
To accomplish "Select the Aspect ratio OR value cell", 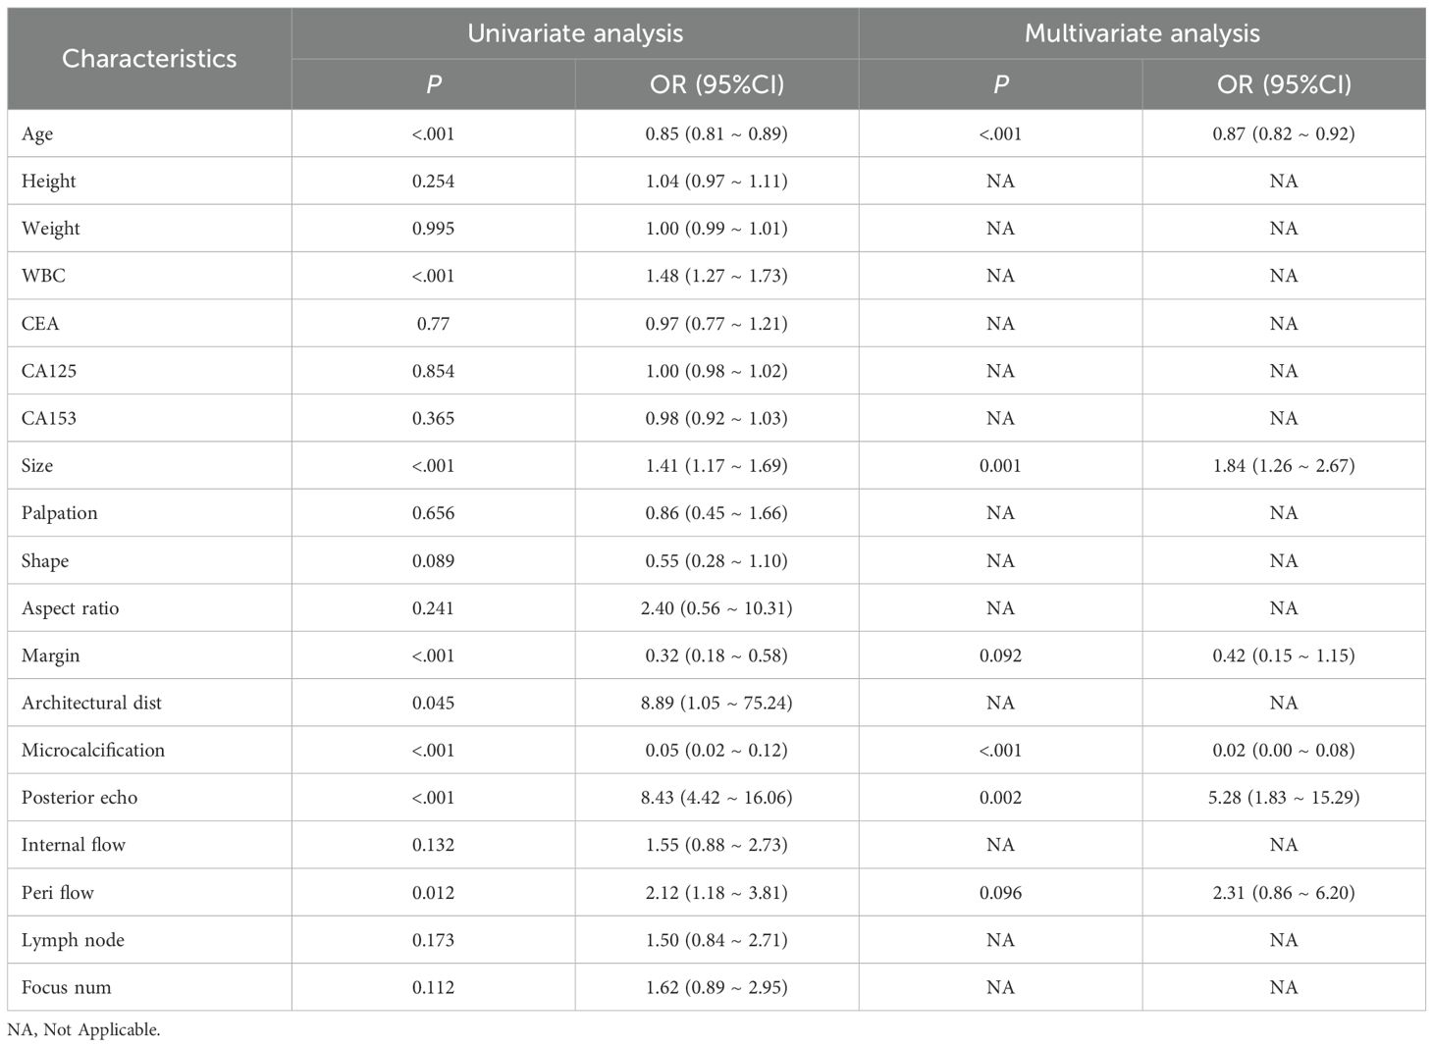I will (716, 608).
